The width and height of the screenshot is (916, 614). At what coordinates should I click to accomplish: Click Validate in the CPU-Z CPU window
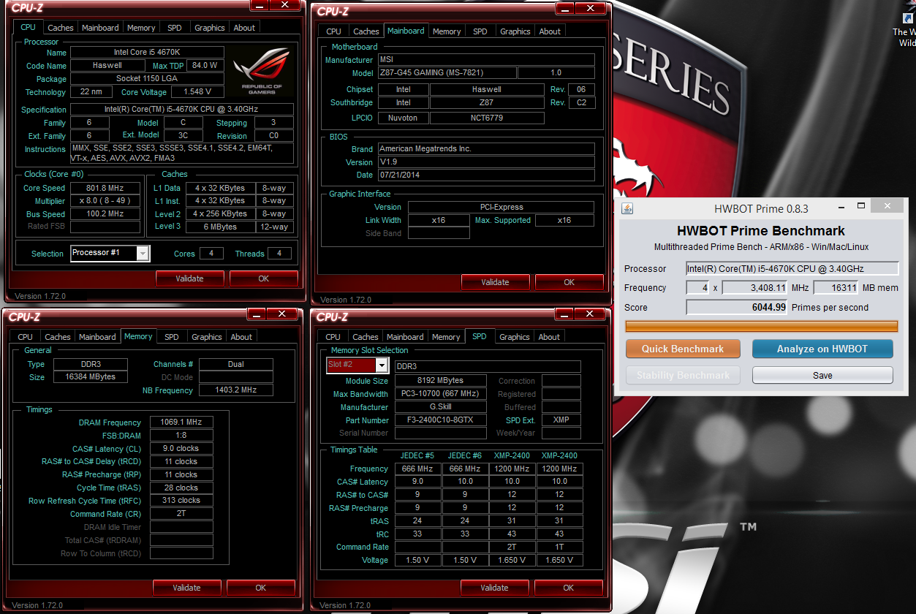189,278
